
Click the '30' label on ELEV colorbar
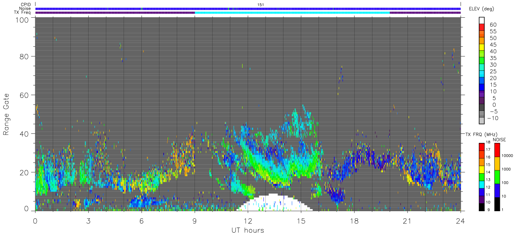click(493, 64)
